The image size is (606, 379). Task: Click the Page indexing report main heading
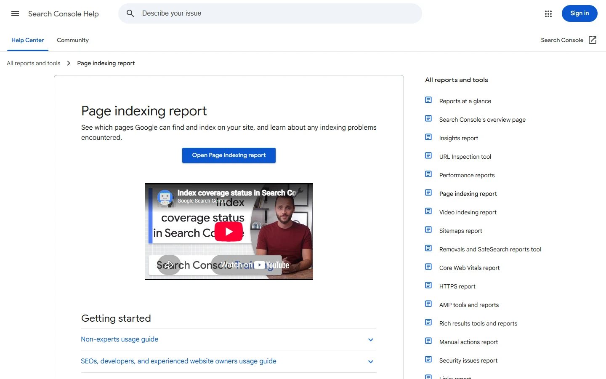click(144, 111)
